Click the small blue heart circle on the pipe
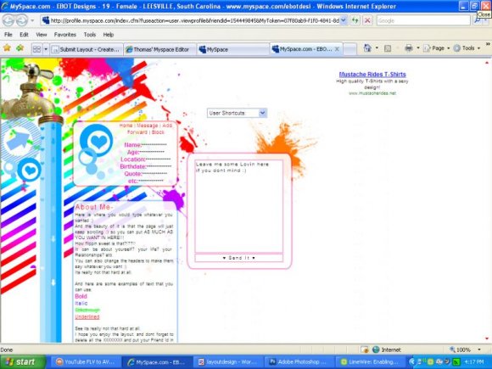Image resolution: width=492 pixels, height=369 pixels. coord(29,170)
